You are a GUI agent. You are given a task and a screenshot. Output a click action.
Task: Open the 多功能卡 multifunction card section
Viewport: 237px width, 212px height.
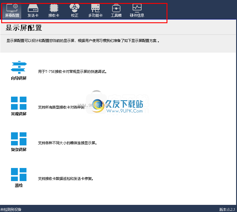coord(95,11)
